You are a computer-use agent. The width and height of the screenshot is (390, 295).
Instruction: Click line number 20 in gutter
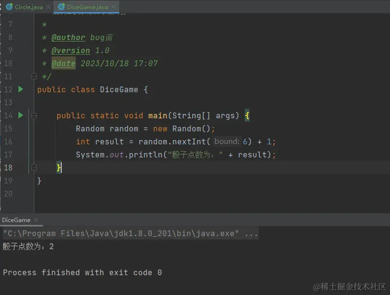(8, 194)
